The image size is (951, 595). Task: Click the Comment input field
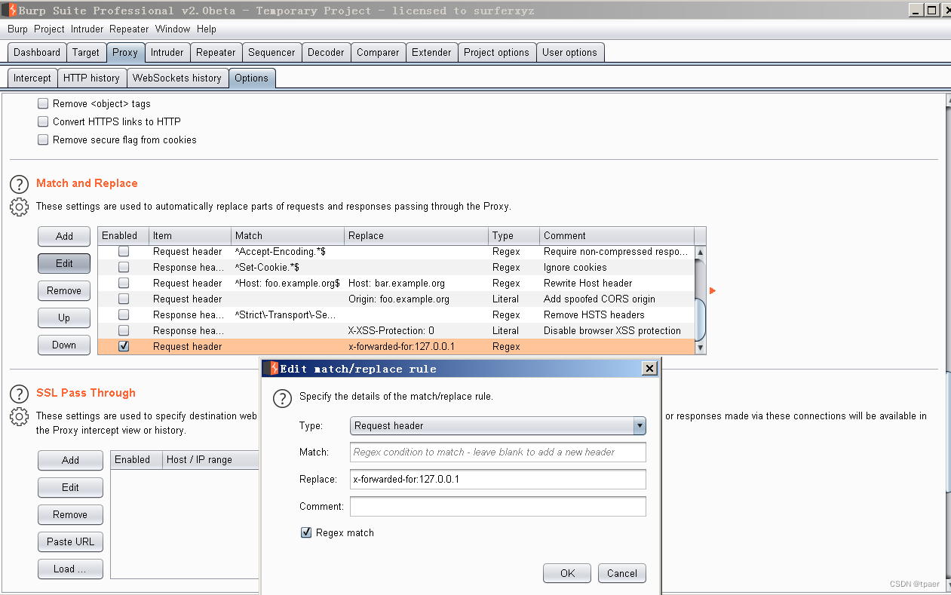coord(498,507)
